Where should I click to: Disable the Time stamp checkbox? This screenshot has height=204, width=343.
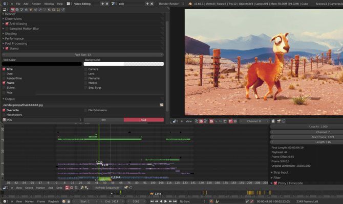click(x=4, y=69)
